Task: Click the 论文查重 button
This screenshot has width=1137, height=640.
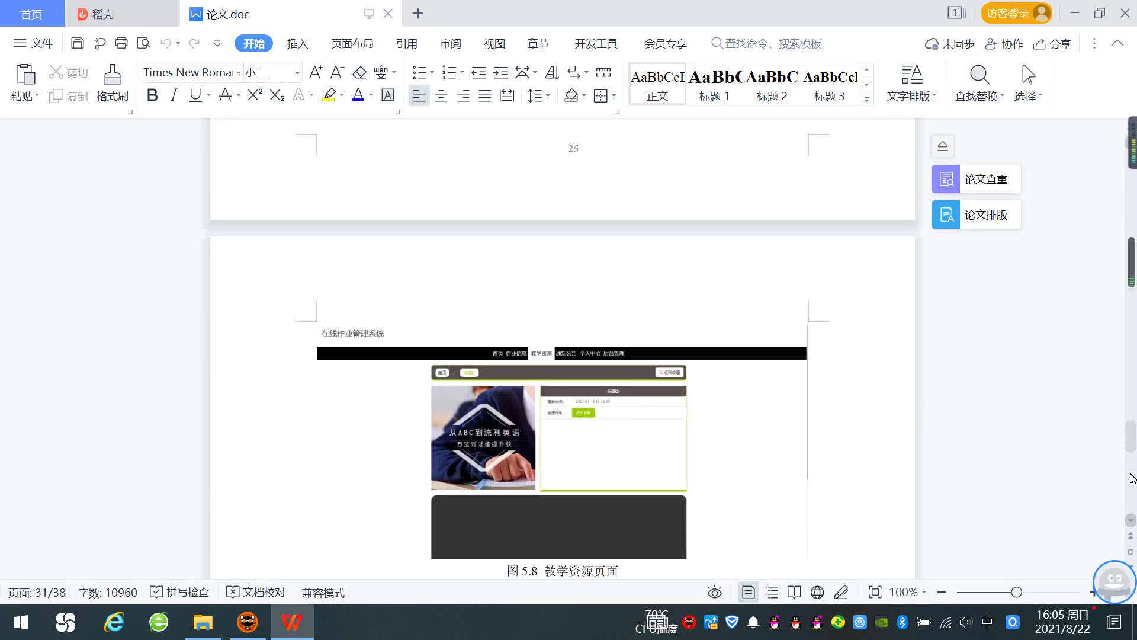Action: [x=976, y=179]
